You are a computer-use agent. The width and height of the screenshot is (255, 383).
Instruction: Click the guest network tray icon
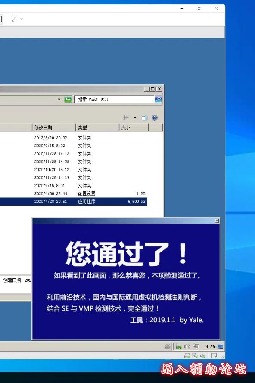[196, 346]
